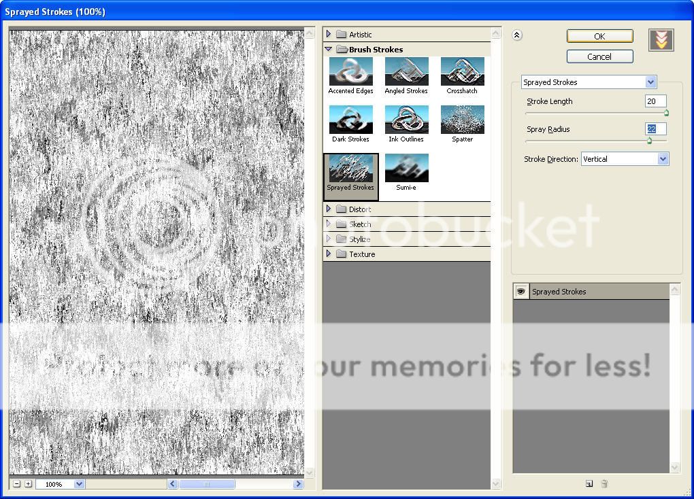Expand the Stylize filter category
The height and width of the screenshot is (499, 694).
tap(329, 239)
